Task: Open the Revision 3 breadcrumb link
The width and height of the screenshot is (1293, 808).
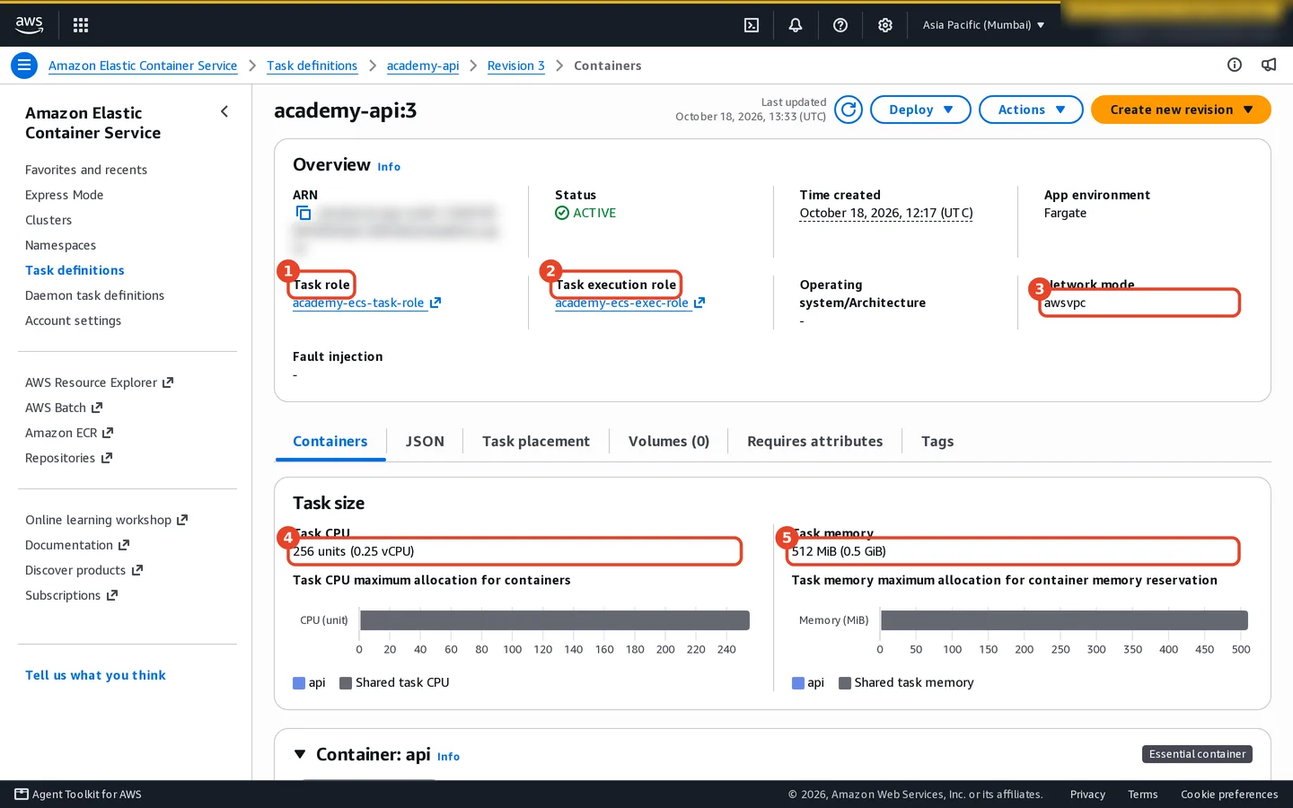Action: point(516,66)
